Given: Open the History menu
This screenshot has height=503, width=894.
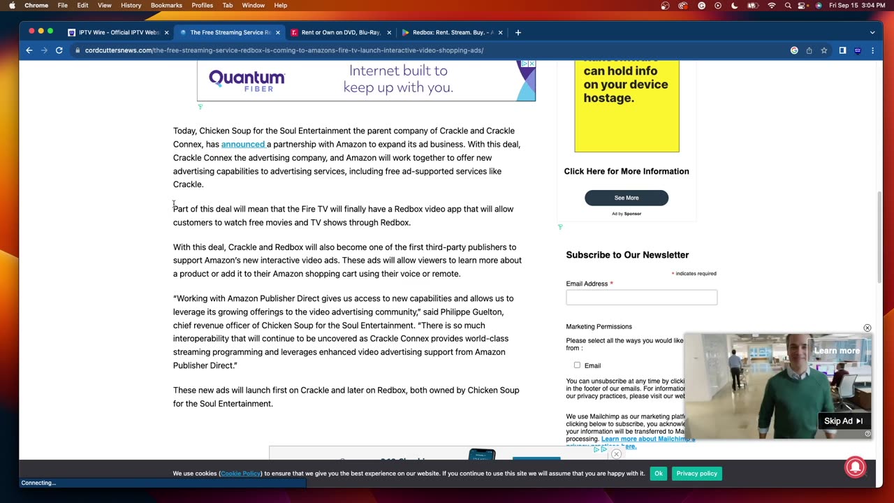Looking at the screenshot, I should (131, 6).
